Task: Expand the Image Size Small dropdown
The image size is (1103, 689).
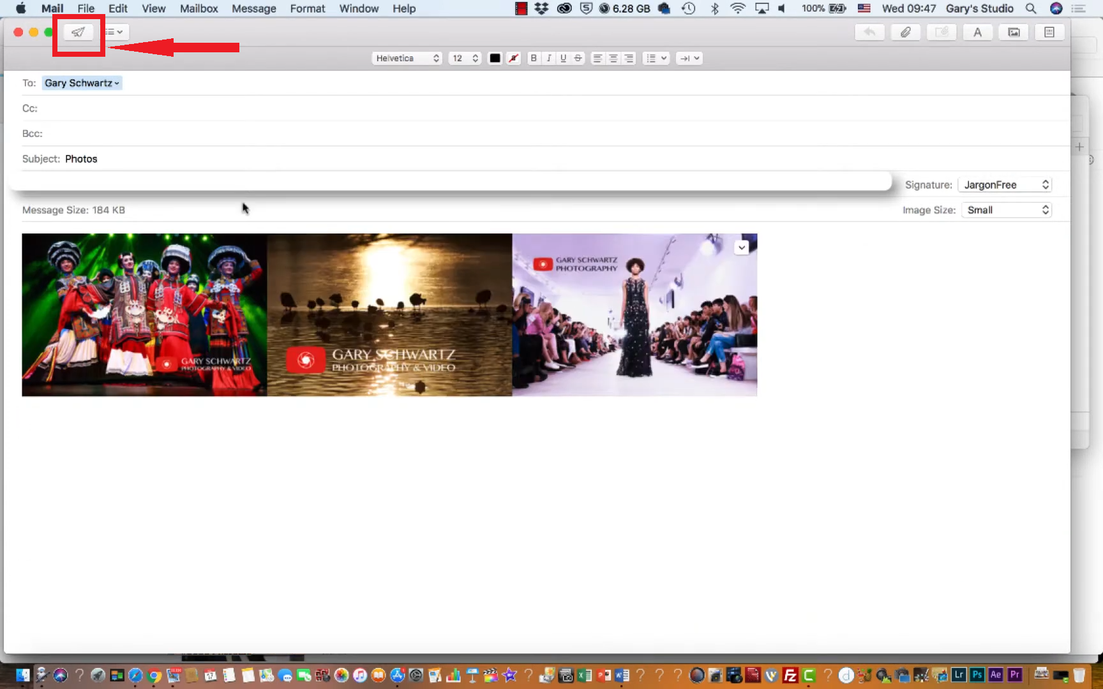Action: [1006, 210]
